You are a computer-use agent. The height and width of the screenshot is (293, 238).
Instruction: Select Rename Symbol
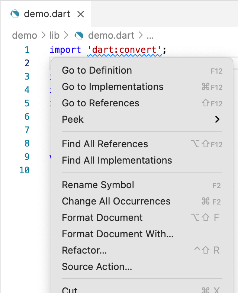pos(98,185)
